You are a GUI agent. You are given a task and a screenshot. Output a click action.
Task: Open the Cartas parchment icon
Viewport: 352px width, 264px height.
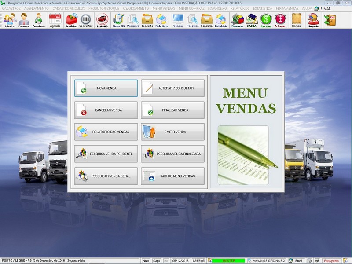296,20
